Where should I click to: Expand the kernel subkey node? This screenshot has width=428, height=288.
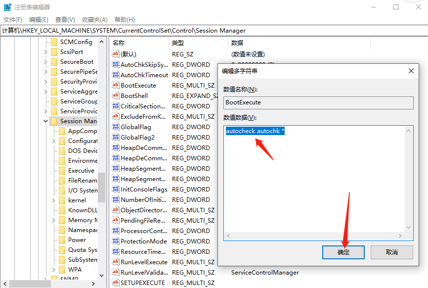(x=54, y=200)
